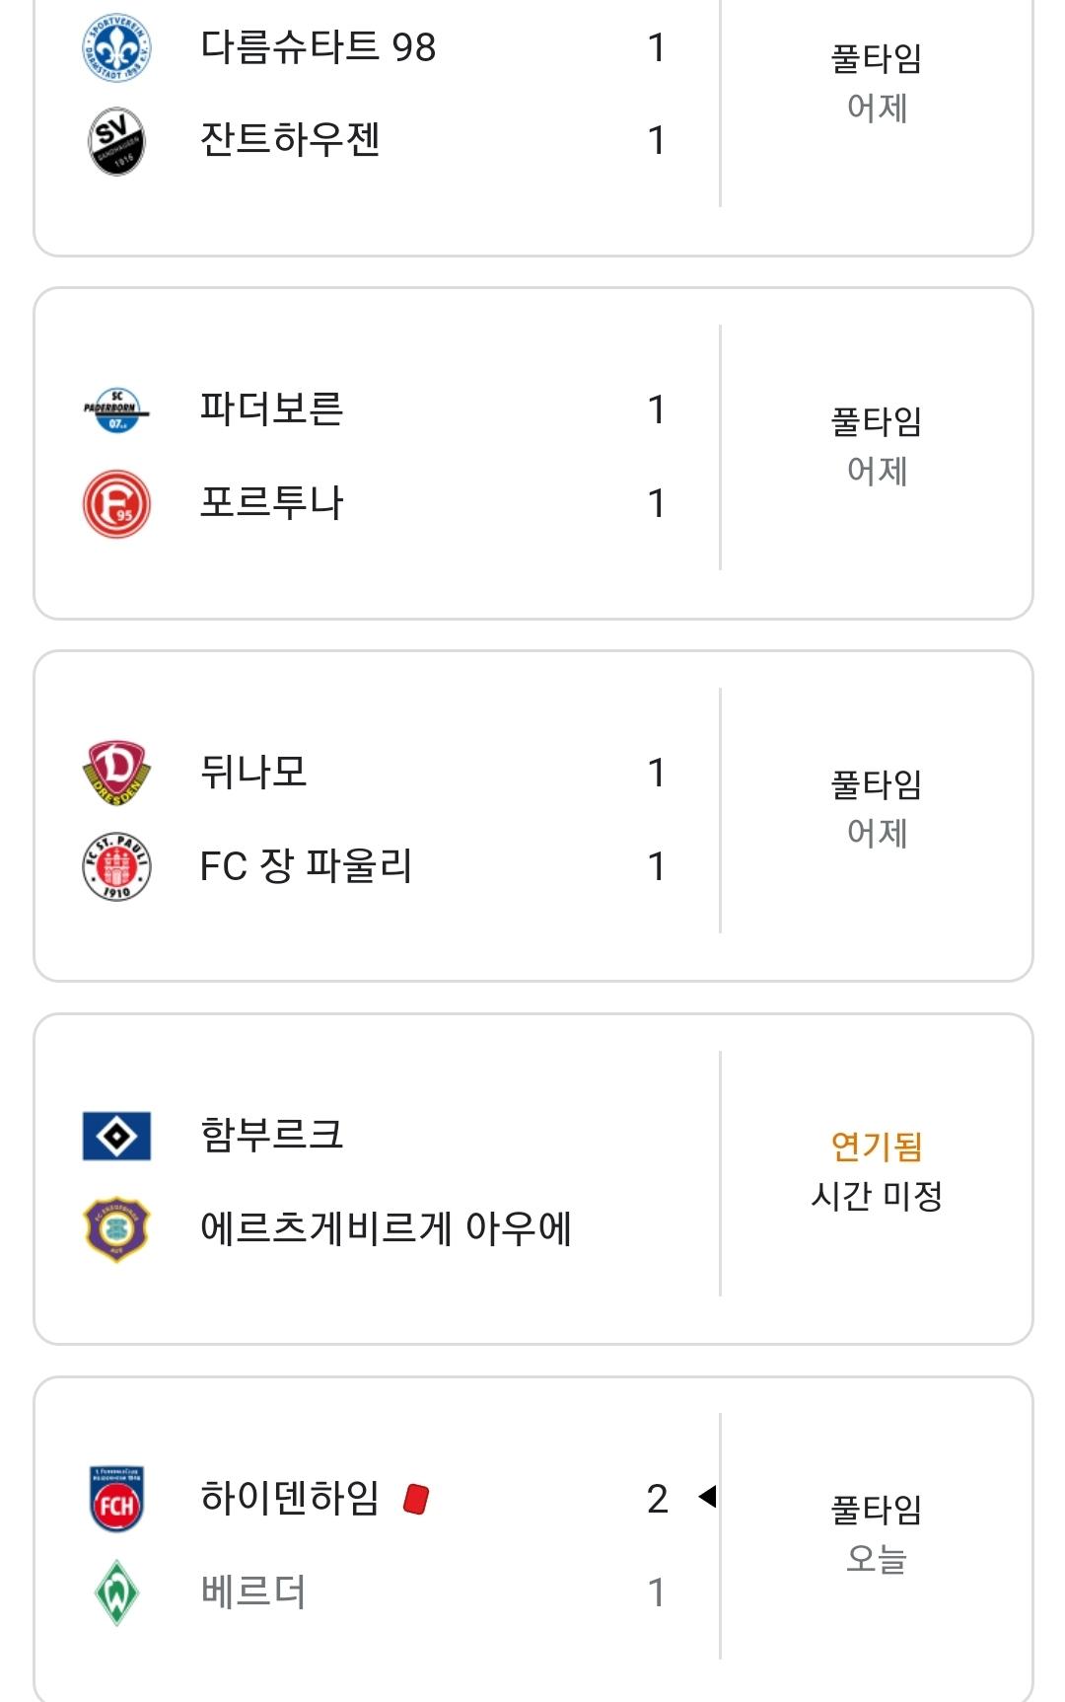Viewport: 1065px width, 1702px height.
Task: Tap the orange 연기됨 postponed status
Action: tap(877, 1146)
